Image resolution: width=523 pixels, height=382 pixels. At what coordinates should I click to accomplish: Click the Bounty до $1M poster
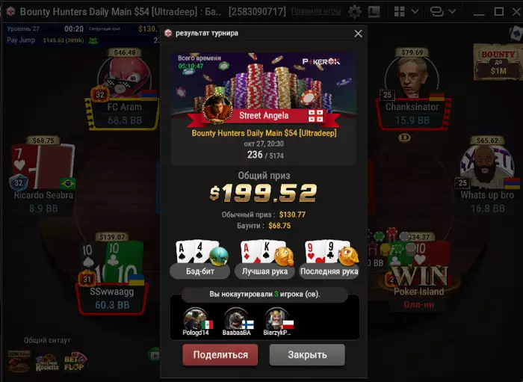498,62
